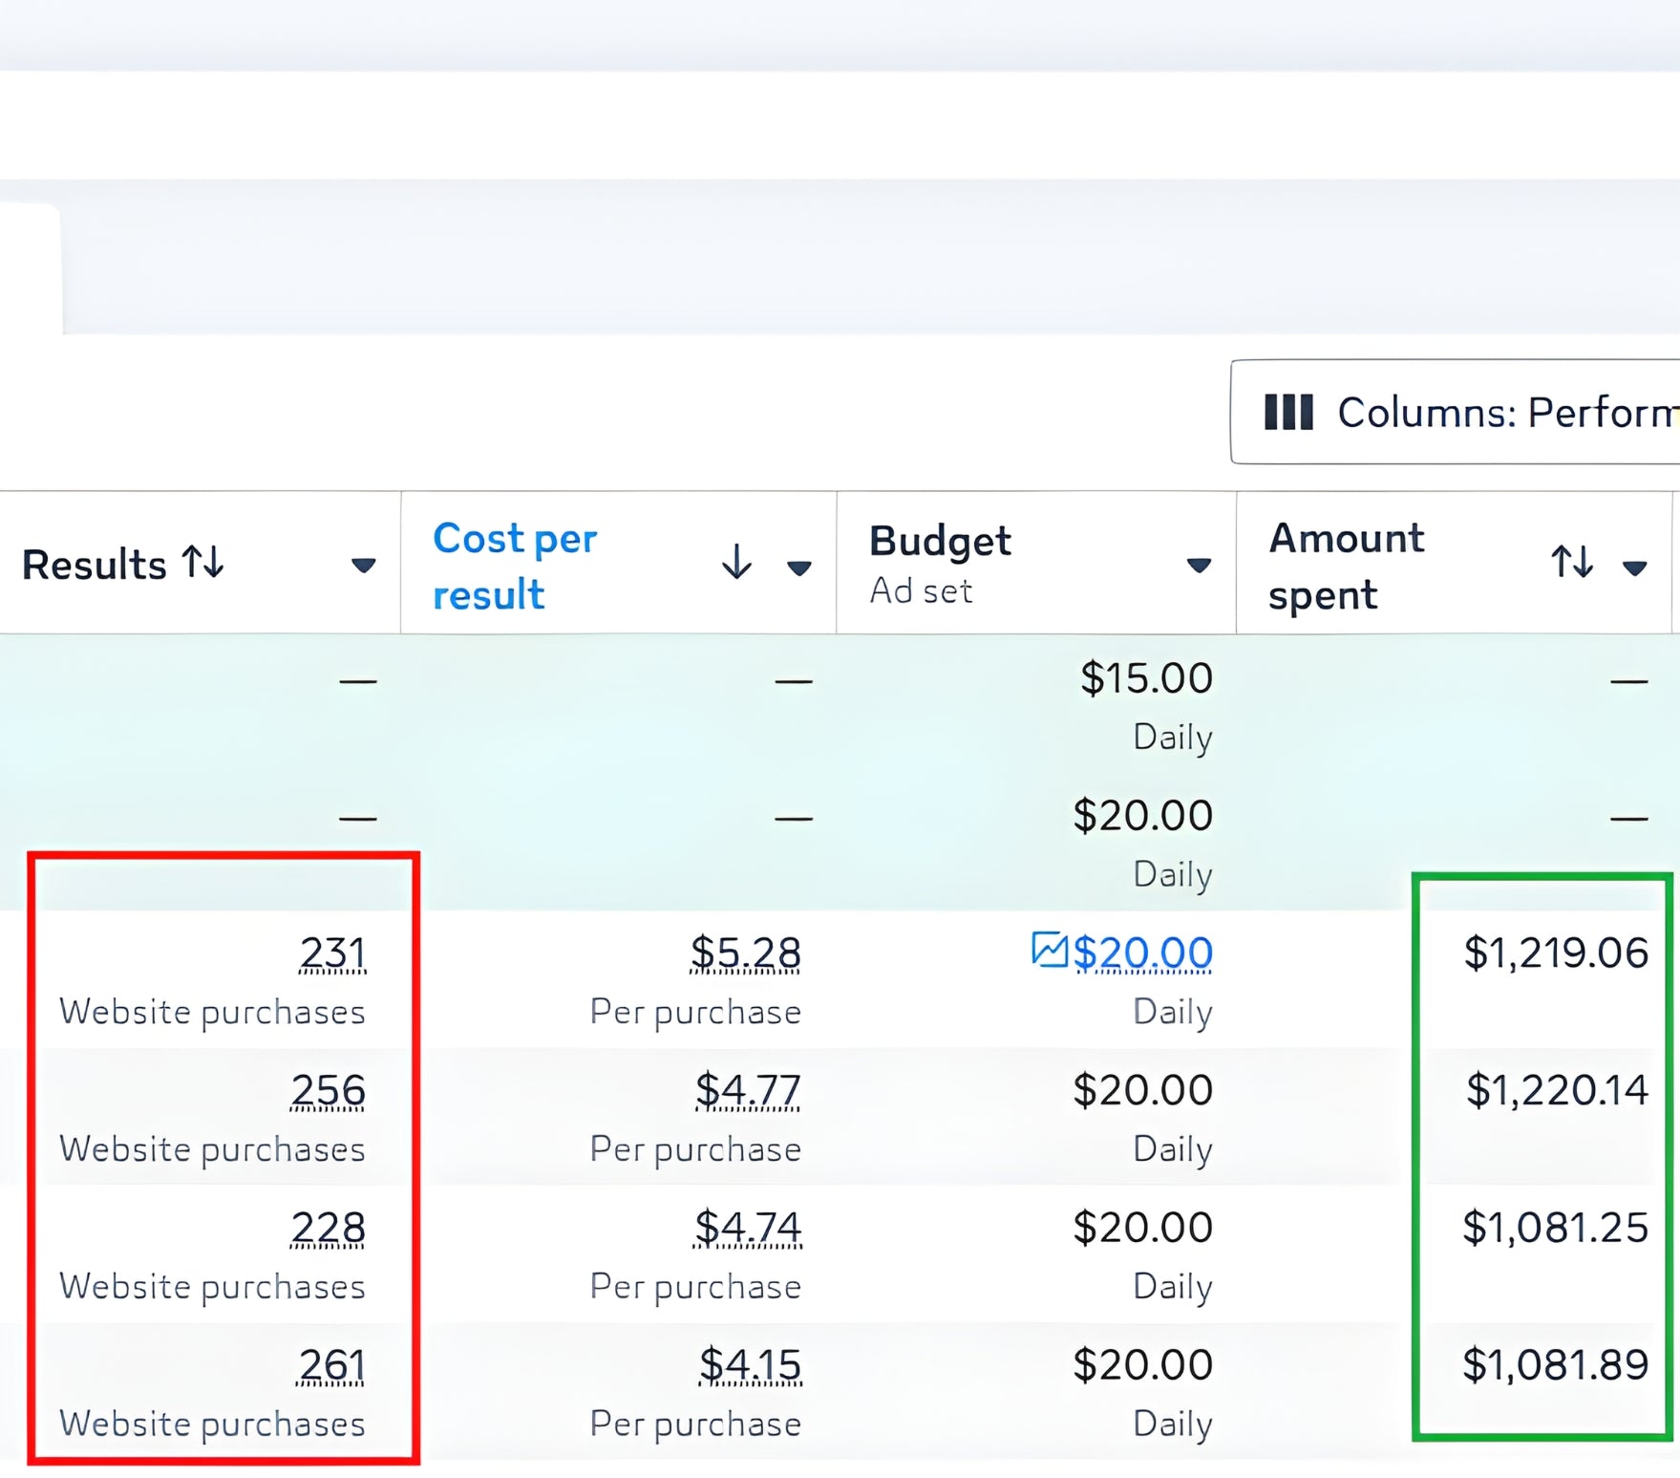This screenshot has height=1478, width=1680.
Task: Edit the blue underlined $20.00 daily budget
Action: 1142,953
